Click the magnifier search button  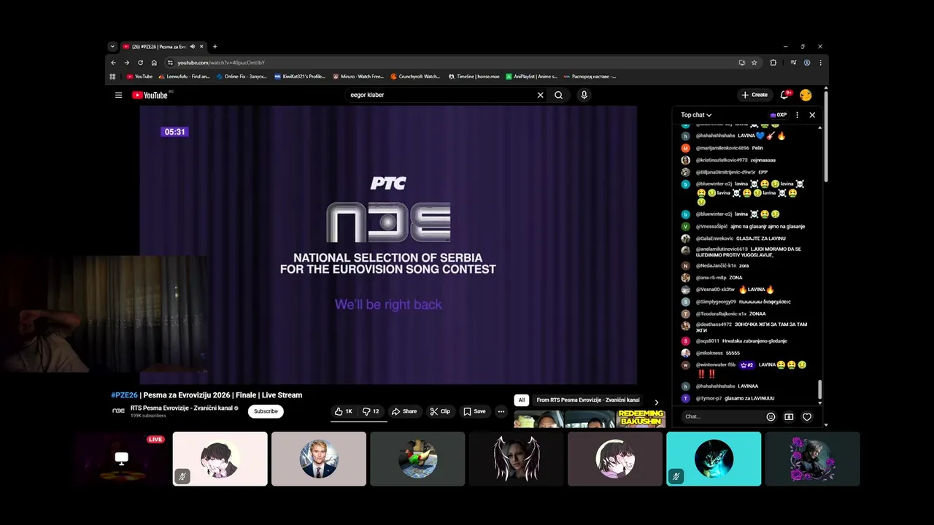(558, 95)
